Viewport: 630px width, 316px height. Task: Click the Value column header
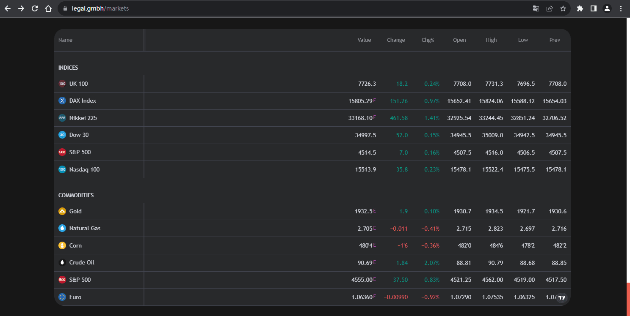tap(364, 40)
